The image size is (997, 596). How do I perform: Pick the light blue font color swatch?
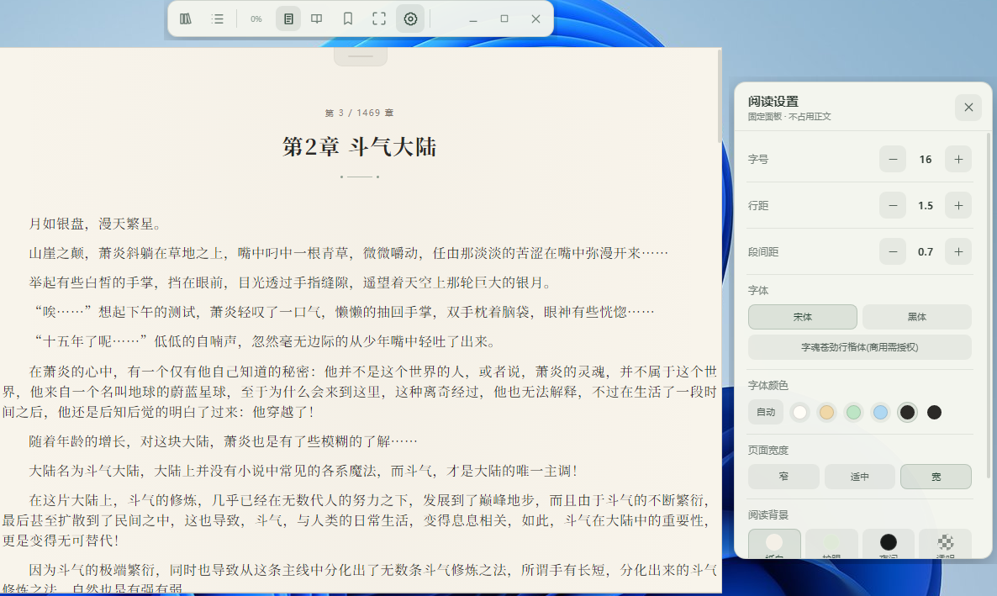(881, 412)
